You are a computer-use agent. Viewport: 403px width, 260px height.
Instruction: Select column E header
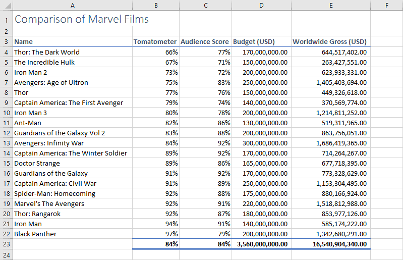click(x=331, y=5)
